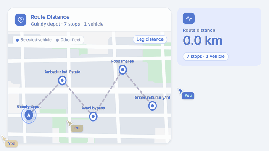This screenshot has width=269, height=151.
Task: Click the 7 stops · 1 vehicle pill
Action: [206, 57]
